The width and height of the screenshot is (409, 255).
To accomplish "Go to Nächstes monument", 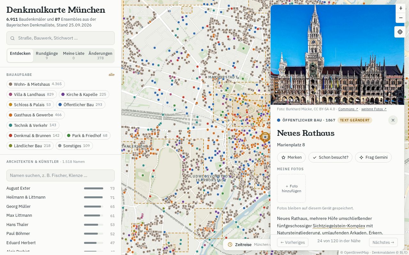I will pos(383,242).
